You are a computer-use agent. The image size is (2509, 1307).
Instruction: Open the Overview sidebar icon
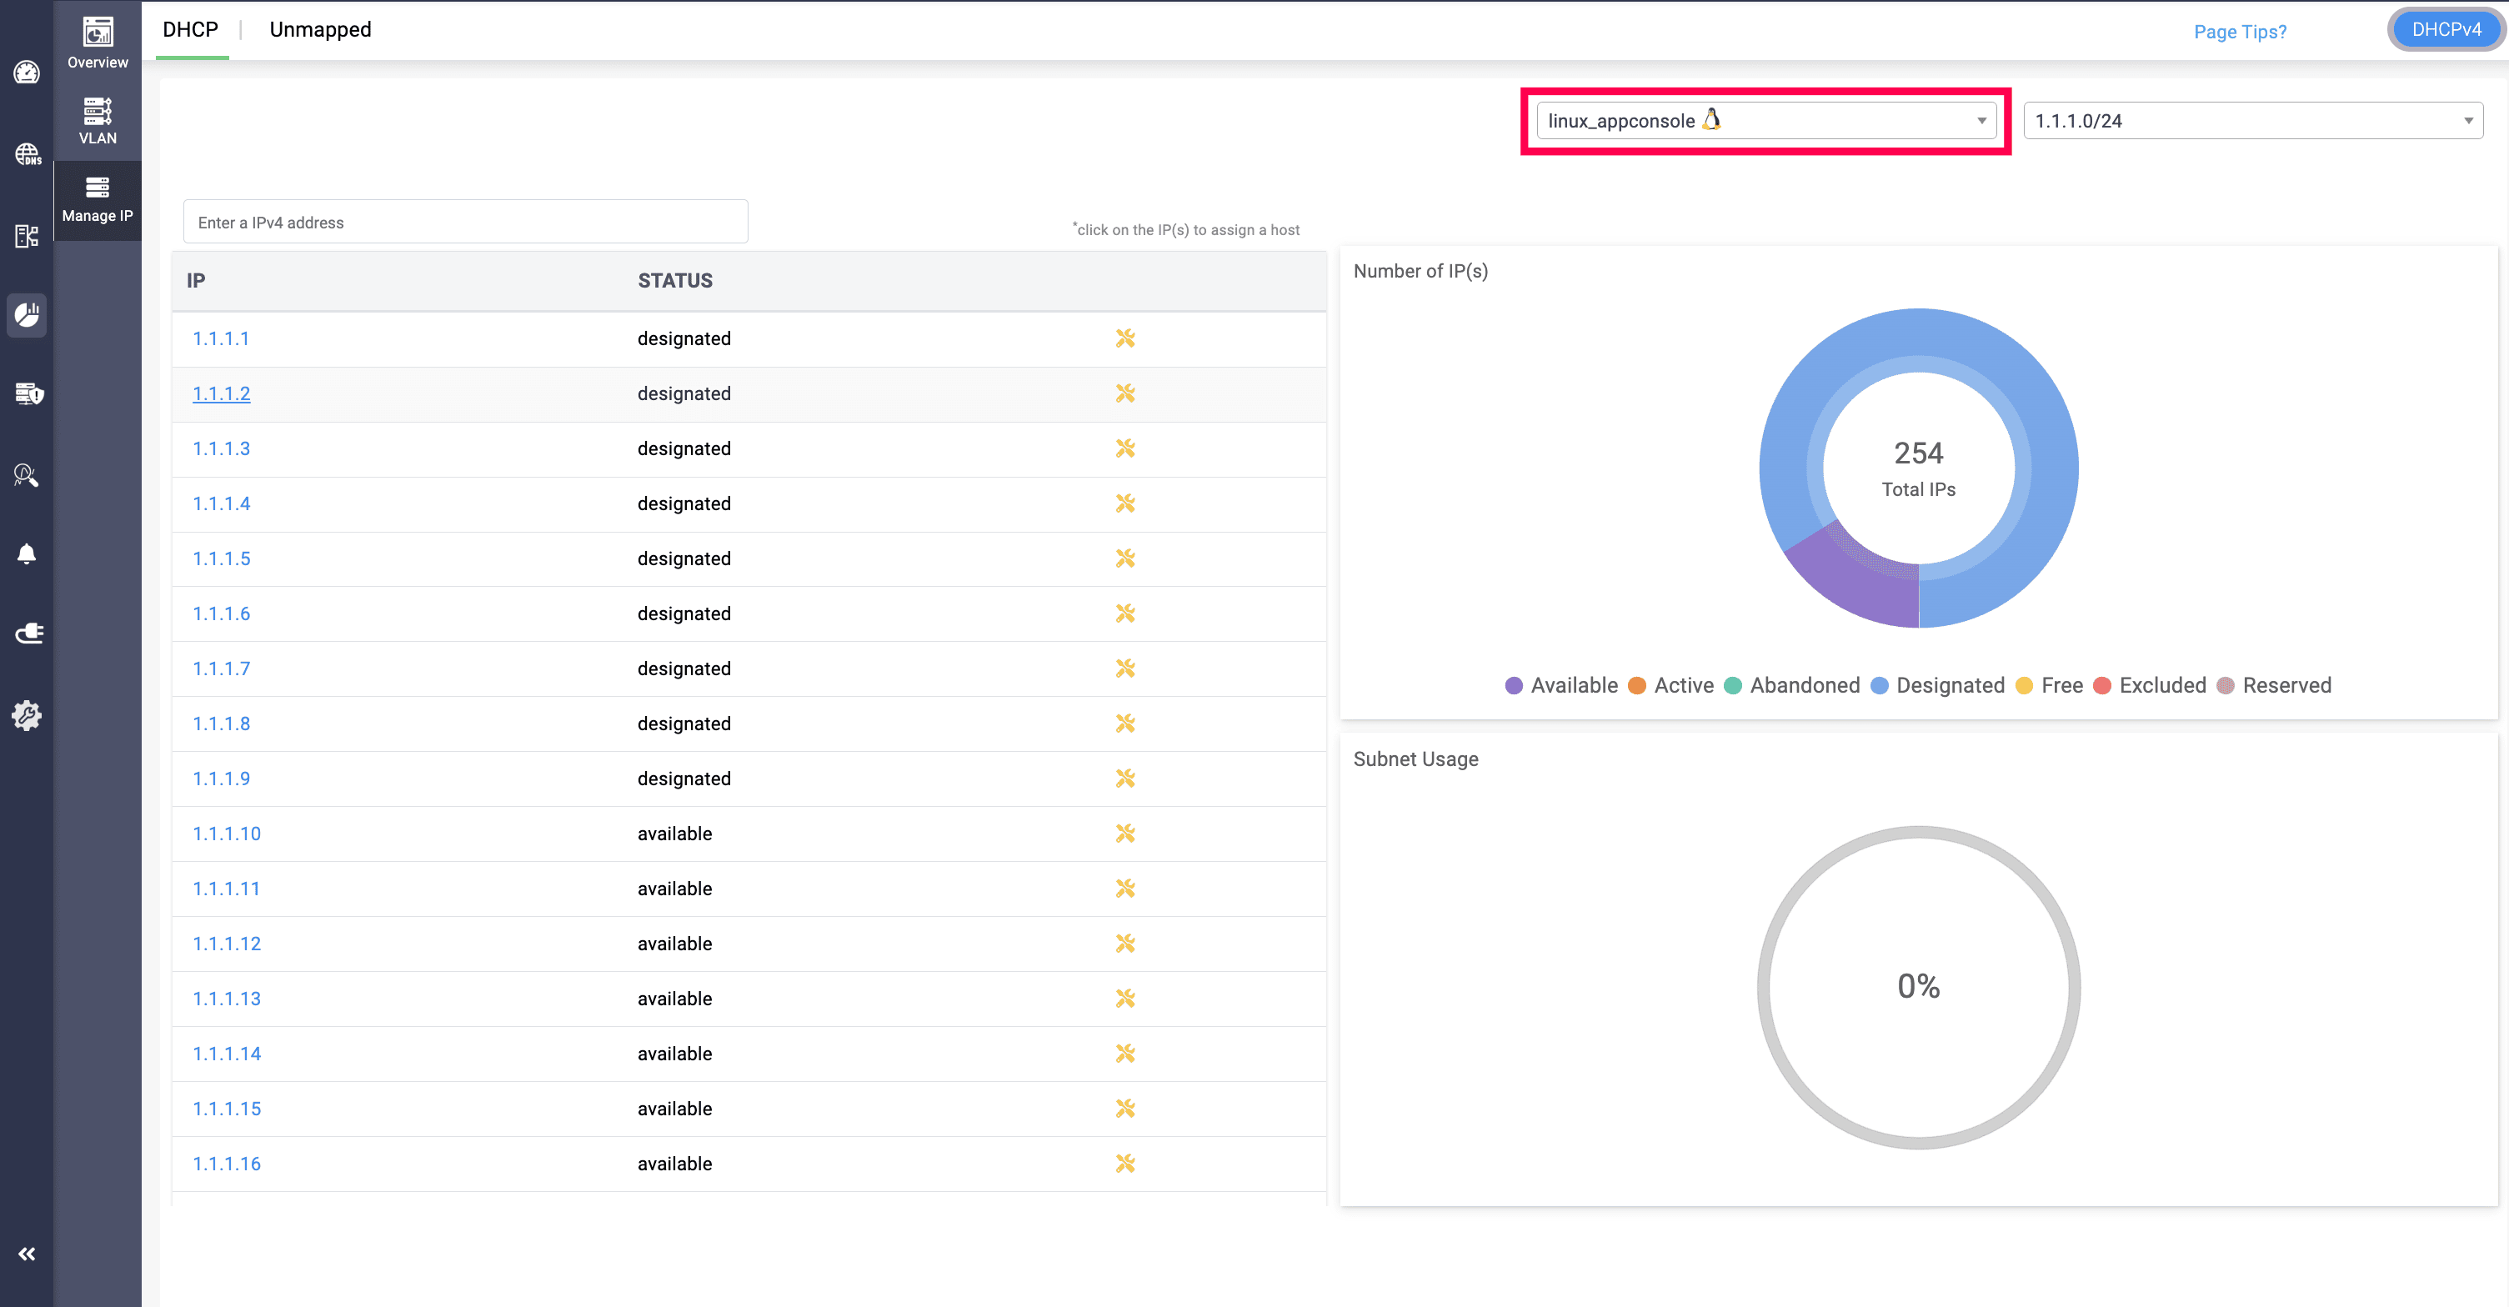coord(98,42)
